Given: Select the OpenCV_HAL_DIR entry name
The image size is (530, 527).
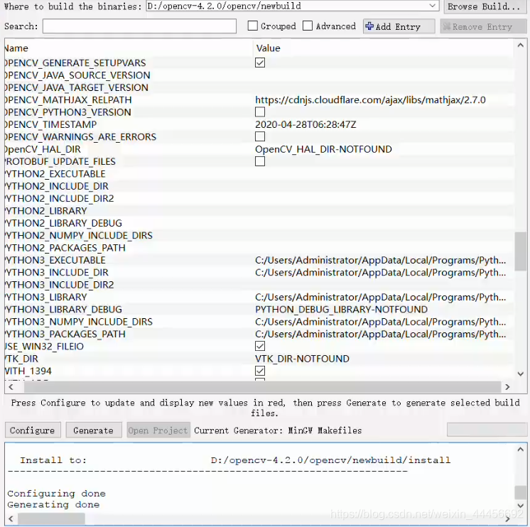Looking at the screenshot, I should coord(43,149).
